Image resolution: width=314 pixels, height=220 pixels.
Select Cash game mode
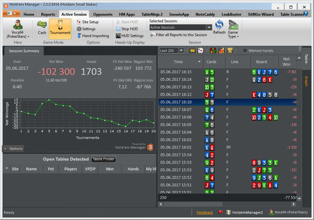(x=42, y=28)
